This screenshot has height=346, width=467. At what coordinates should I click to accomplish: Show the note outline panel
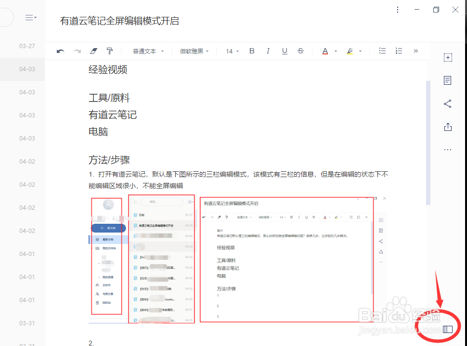pos(447,80)
